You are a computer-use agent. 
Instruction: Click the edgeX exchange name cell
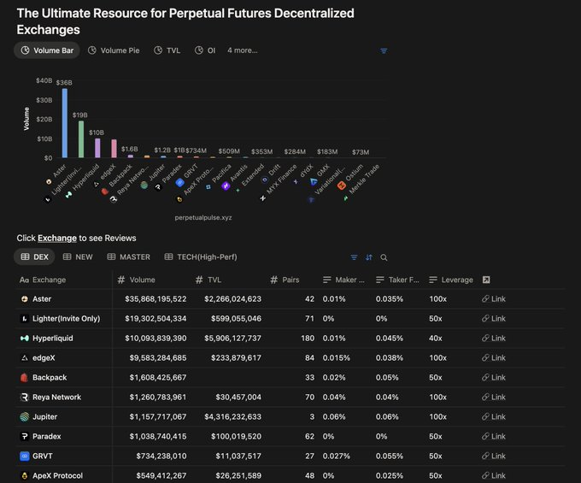(44, 358)
